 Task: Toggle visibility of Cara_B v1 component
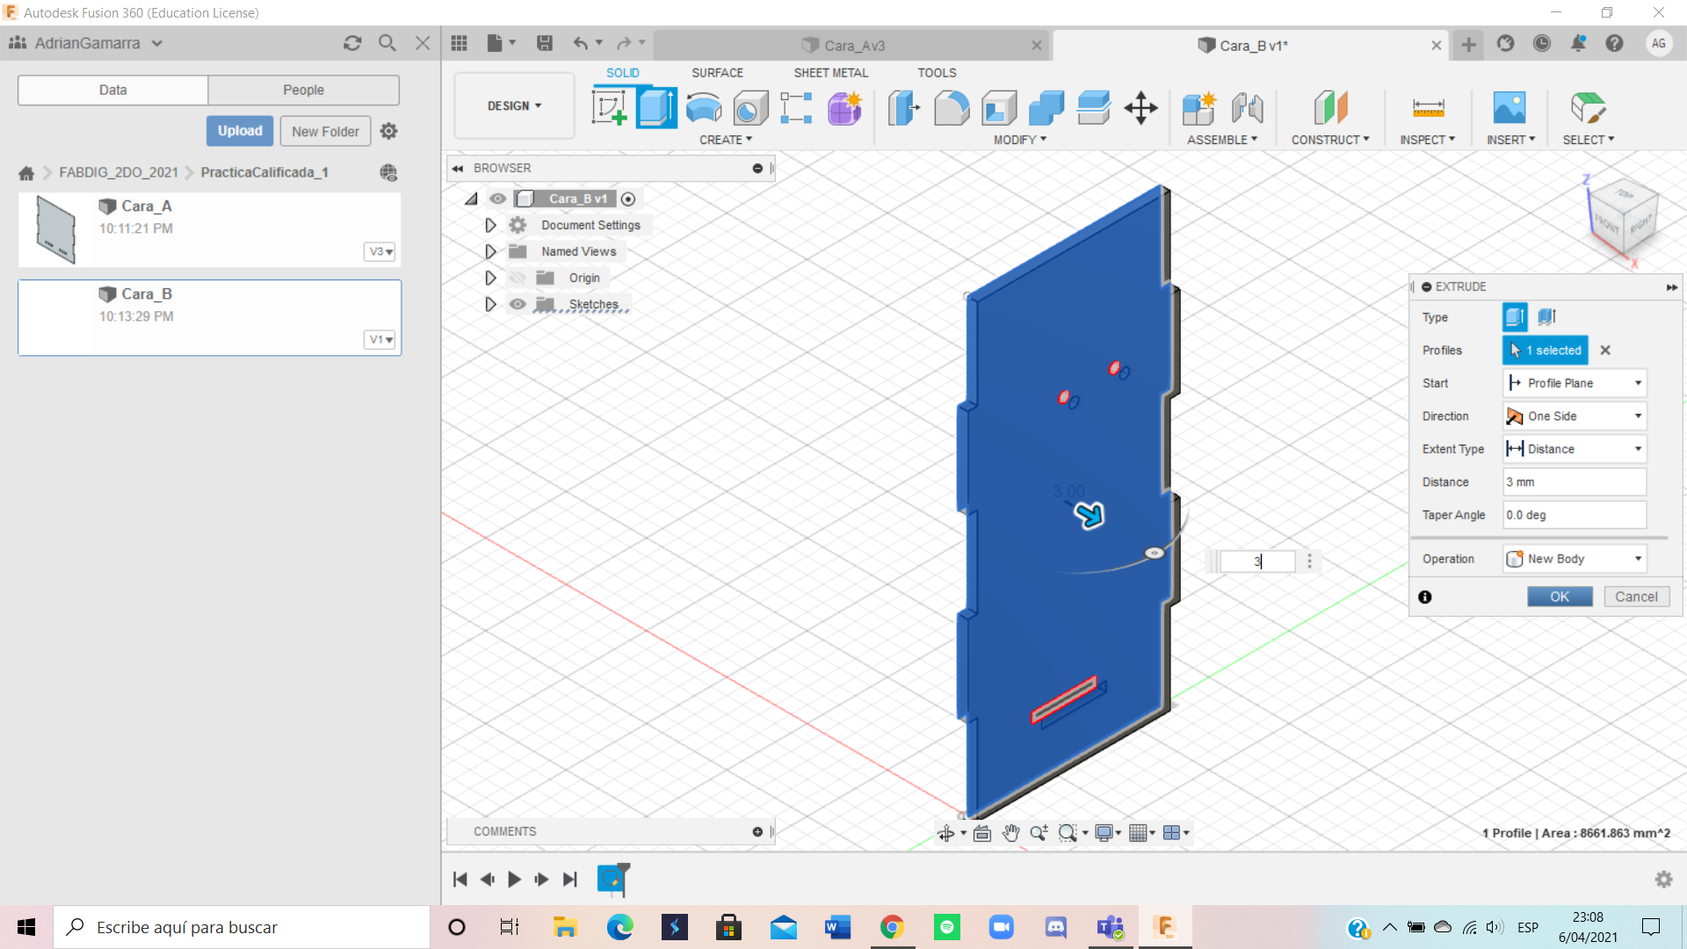[x=498, y=199]
